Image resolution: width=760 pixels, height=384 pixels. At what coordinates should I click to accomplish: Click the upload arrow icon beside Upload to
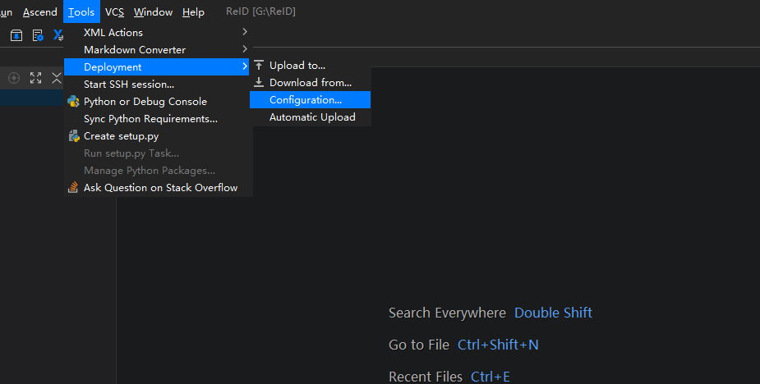click(x=259, y=66)
